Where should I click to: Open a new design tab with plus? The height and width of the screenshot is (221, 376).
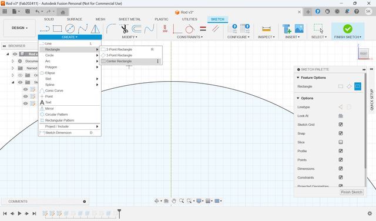[308, 12]
